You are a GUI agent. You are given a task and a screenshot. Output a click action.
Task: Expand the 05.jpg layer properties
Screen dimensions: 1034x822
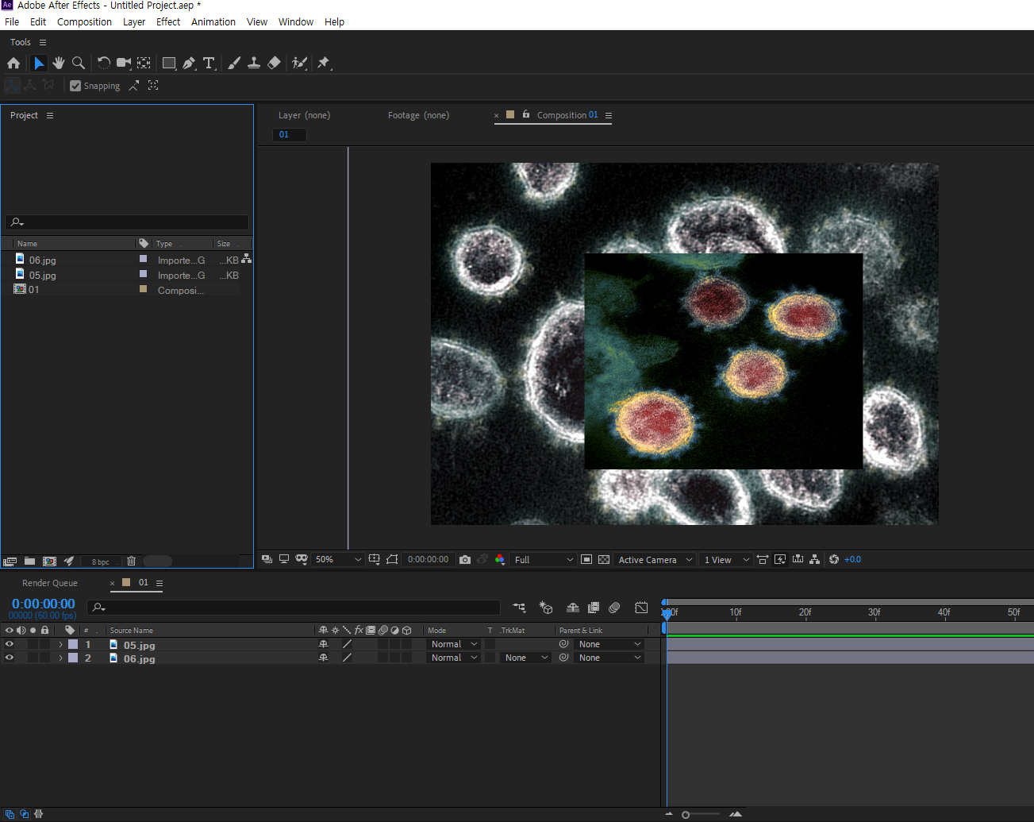point(60,644)
